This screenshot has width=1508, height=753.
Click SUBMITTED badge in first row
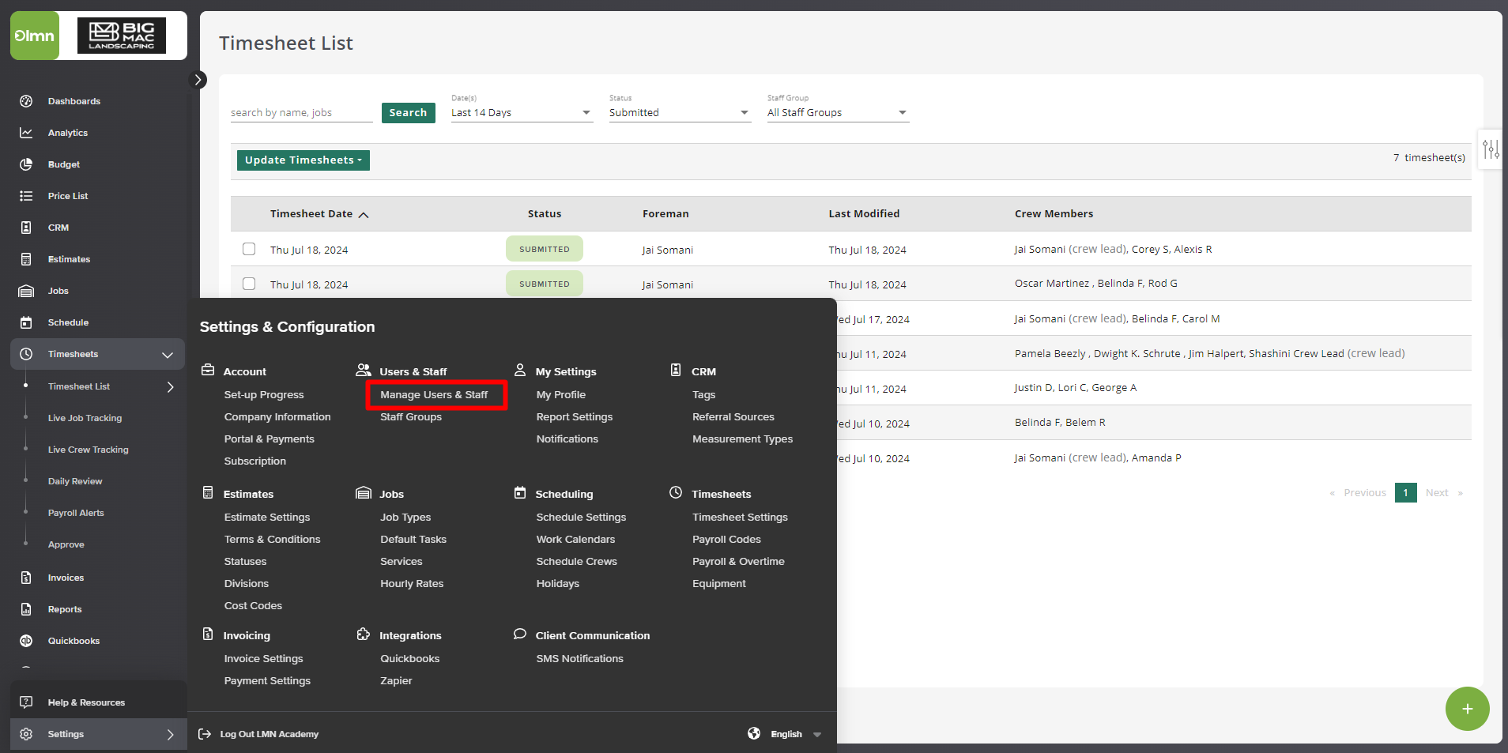(544, 249)
